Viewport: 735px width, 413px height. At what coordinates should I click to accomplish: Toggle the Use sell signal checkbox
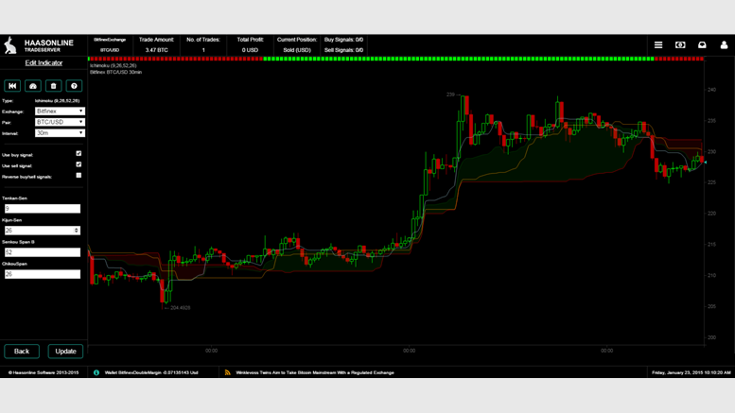(x=79, y=164)
